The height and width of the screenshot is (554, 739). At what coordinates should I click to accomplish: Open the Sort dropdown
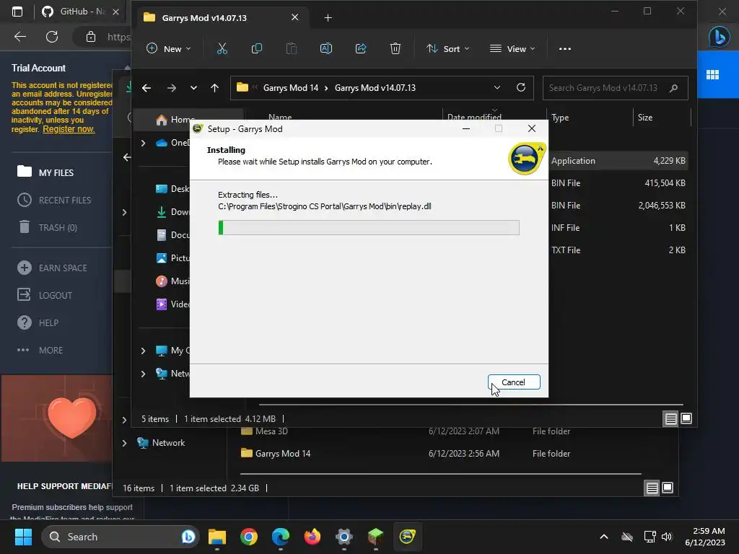[x=447, y=48]
